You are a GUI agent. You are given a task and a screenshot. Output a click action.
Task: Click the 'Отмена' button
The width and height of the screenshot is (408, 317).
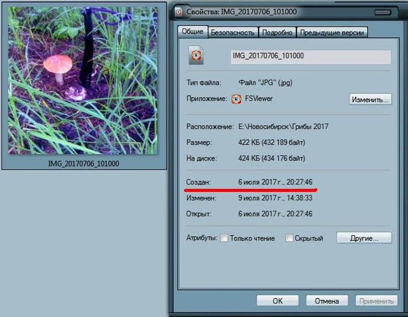(x=327, y=301)
